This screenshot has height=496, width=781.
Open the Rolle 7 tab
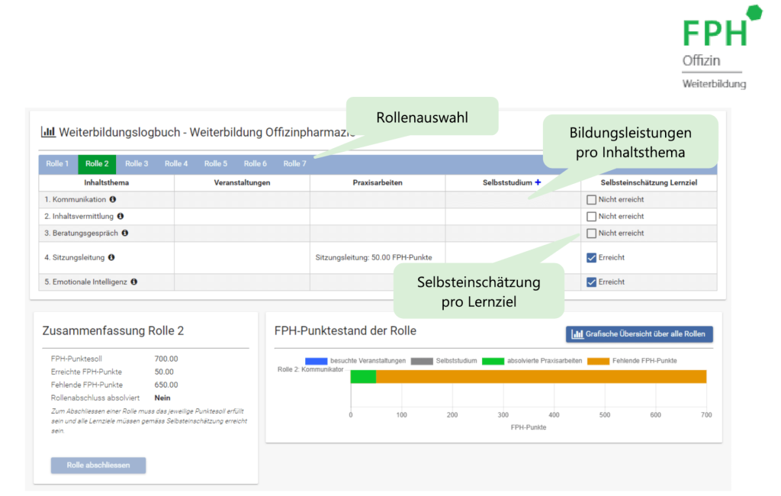[x=294, y=163]
